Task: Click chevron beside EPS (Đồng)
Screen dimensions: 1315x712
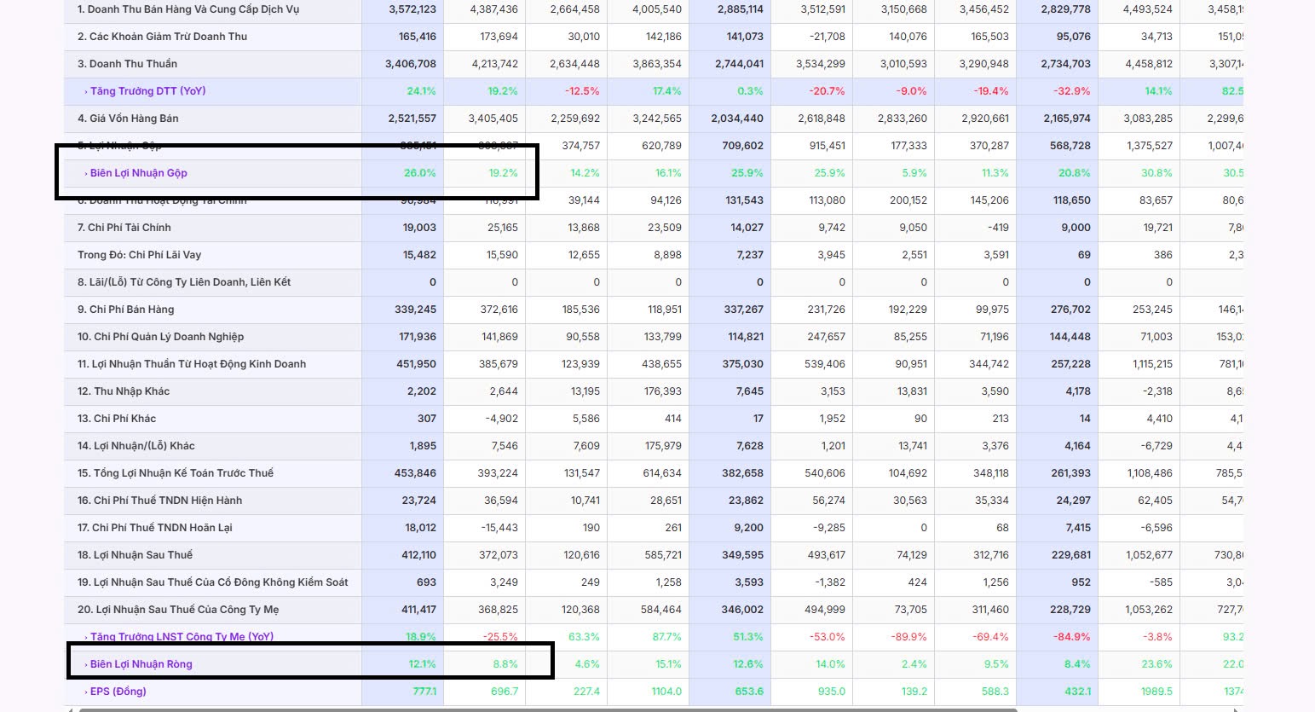Action: tap(86, 692)
